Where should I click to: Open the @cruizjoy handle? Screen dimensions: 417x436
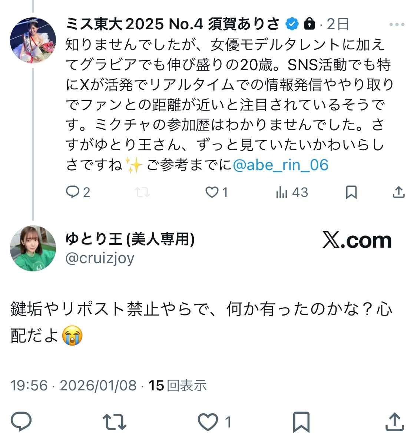point(100,258)
